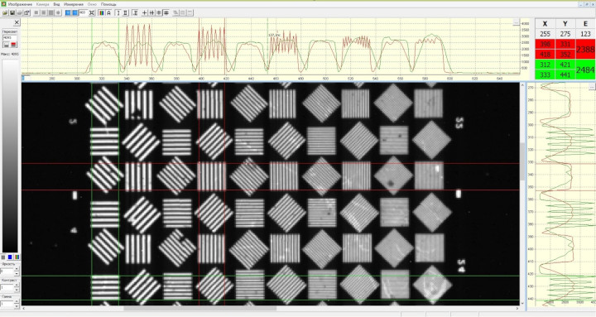Viewport: 596px width, 317px height.
Task: Click the gray crosshair circle toolbar icon
Action: [58, 13]
